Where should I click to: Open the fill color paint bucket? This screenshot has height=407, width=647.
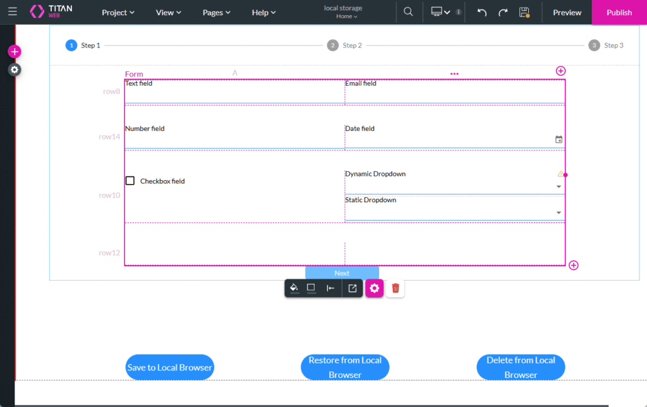294,288
